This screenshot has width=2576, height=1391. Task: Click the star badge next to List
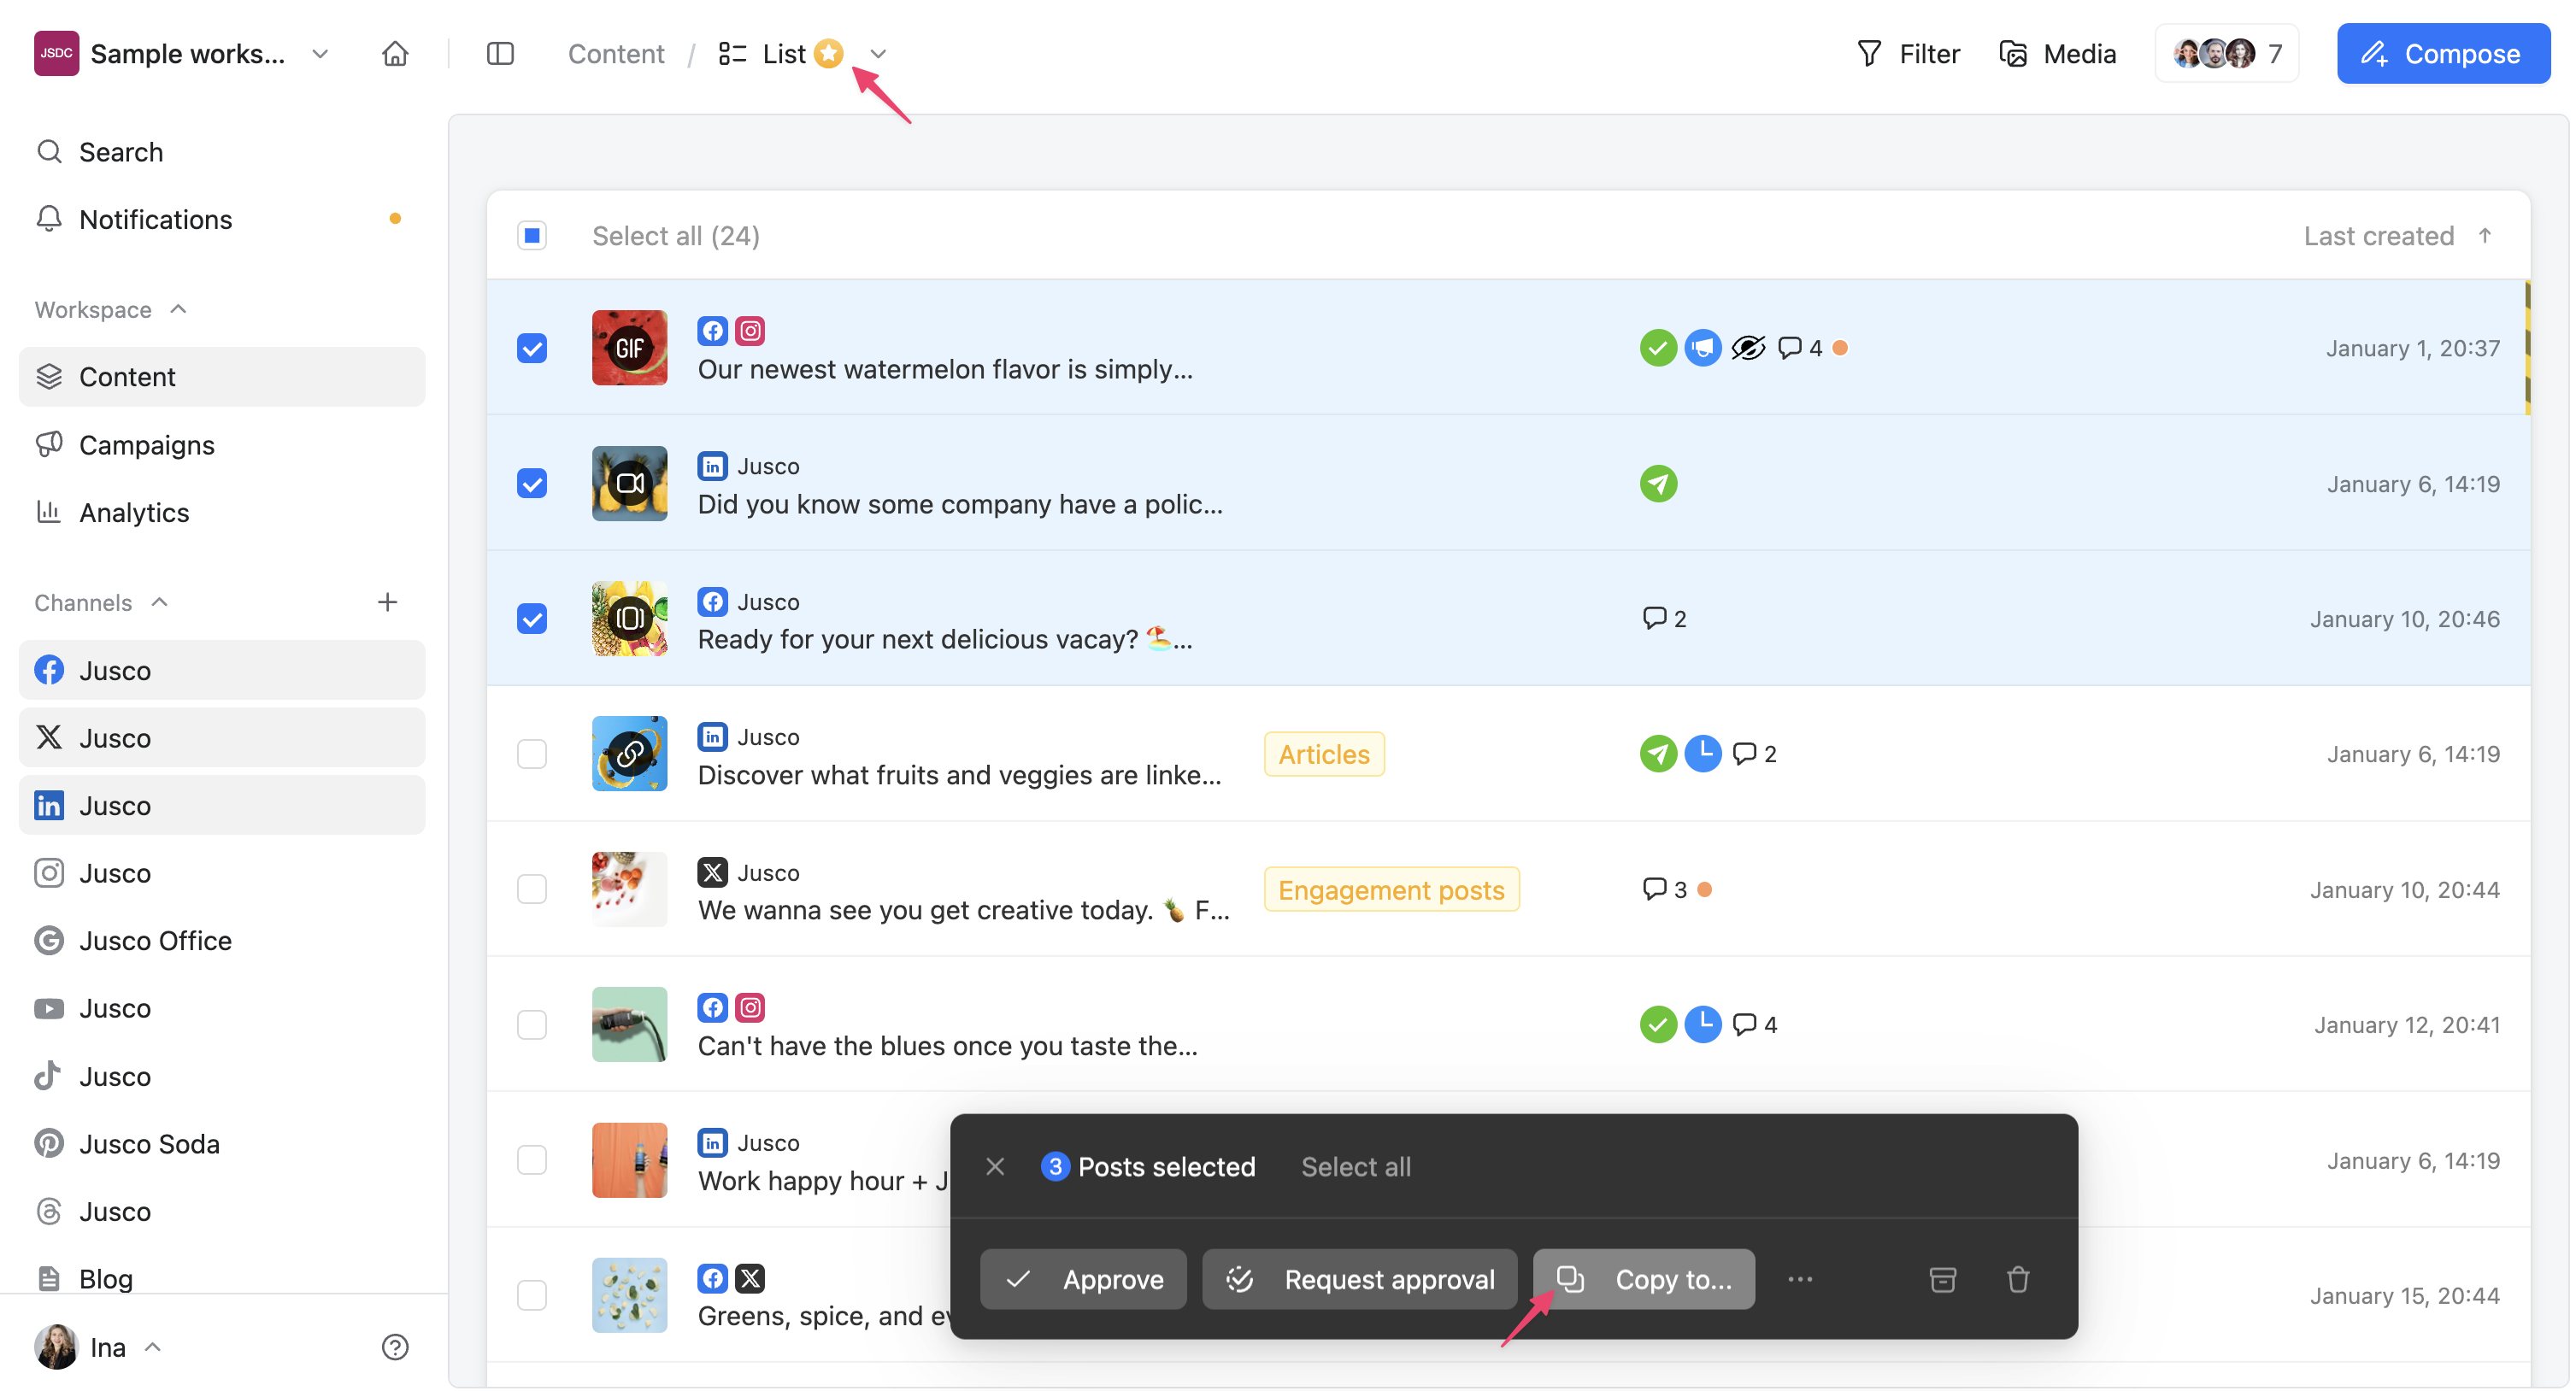[x=829, y=53]
